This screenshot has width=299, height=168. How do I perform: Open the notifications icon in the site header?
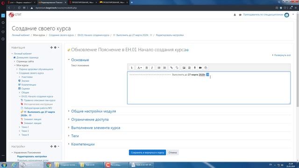[235, 15]
